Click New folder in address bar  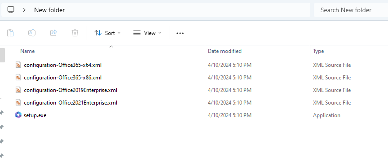49,10
